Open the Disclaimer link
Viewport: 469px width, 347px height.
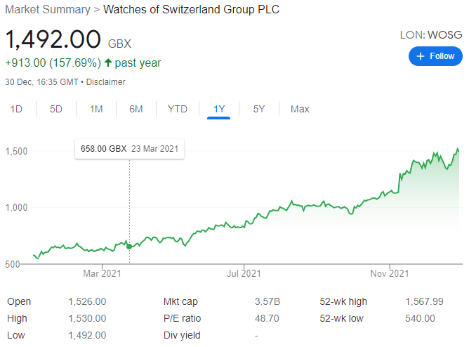(x=106, y=82)
